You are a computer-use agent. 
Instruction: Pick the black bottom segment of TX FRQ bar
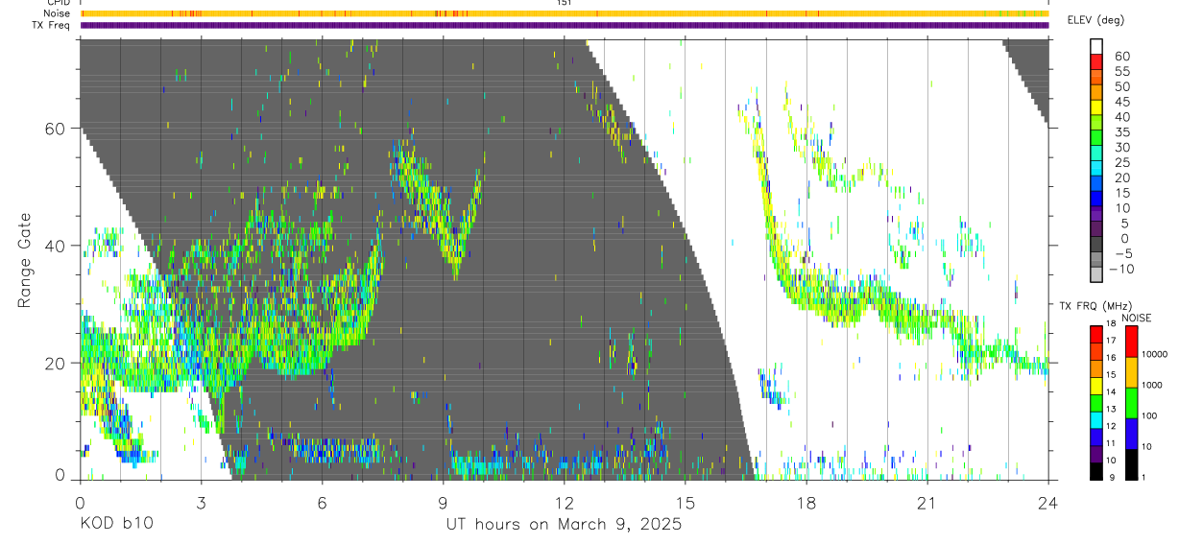coord(1096,472)
